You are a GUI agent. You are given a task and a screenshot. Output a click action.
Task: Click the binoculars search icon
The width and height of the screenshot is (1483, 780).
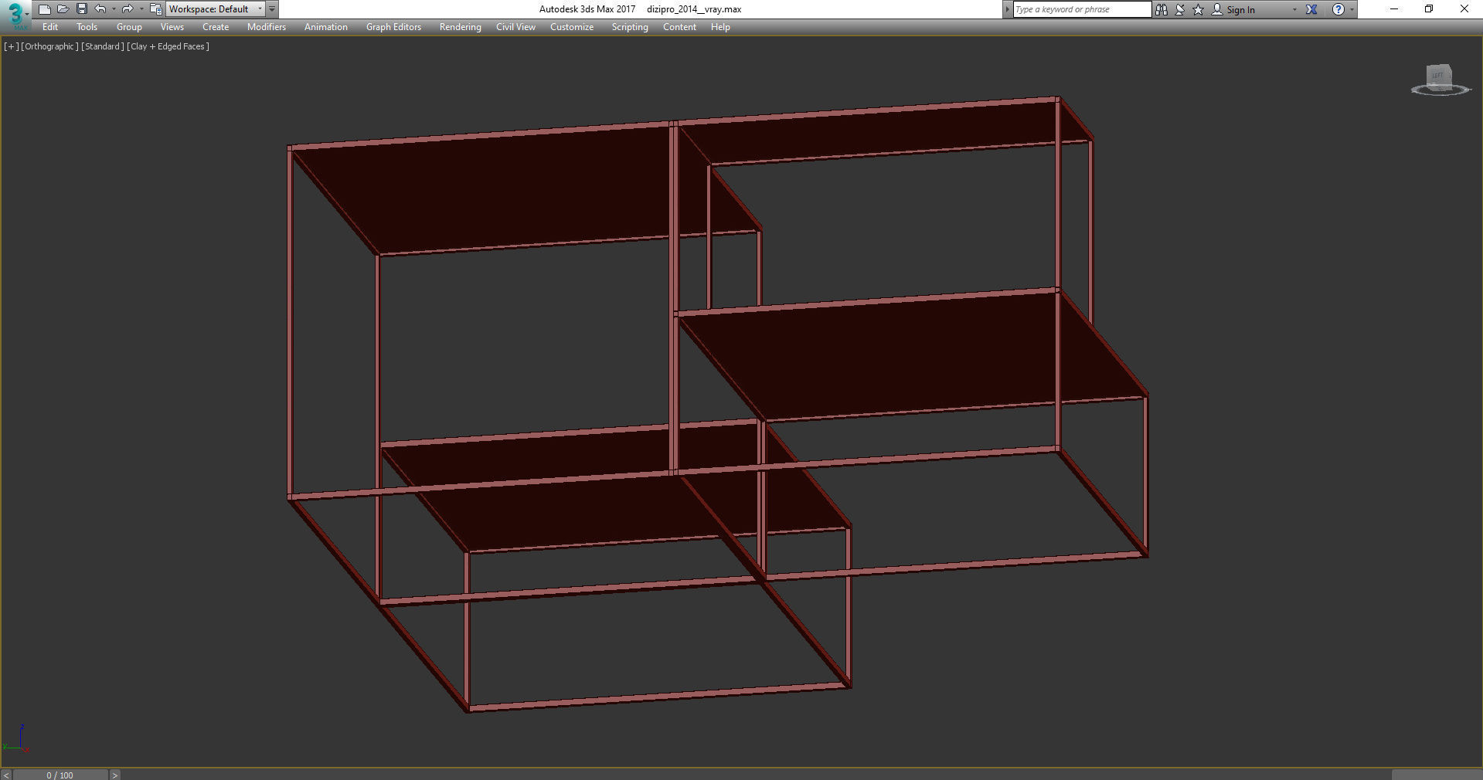1161,9
